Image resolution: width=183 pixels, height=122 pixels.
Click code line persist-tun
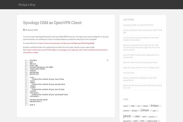click(x=34, y=74)
